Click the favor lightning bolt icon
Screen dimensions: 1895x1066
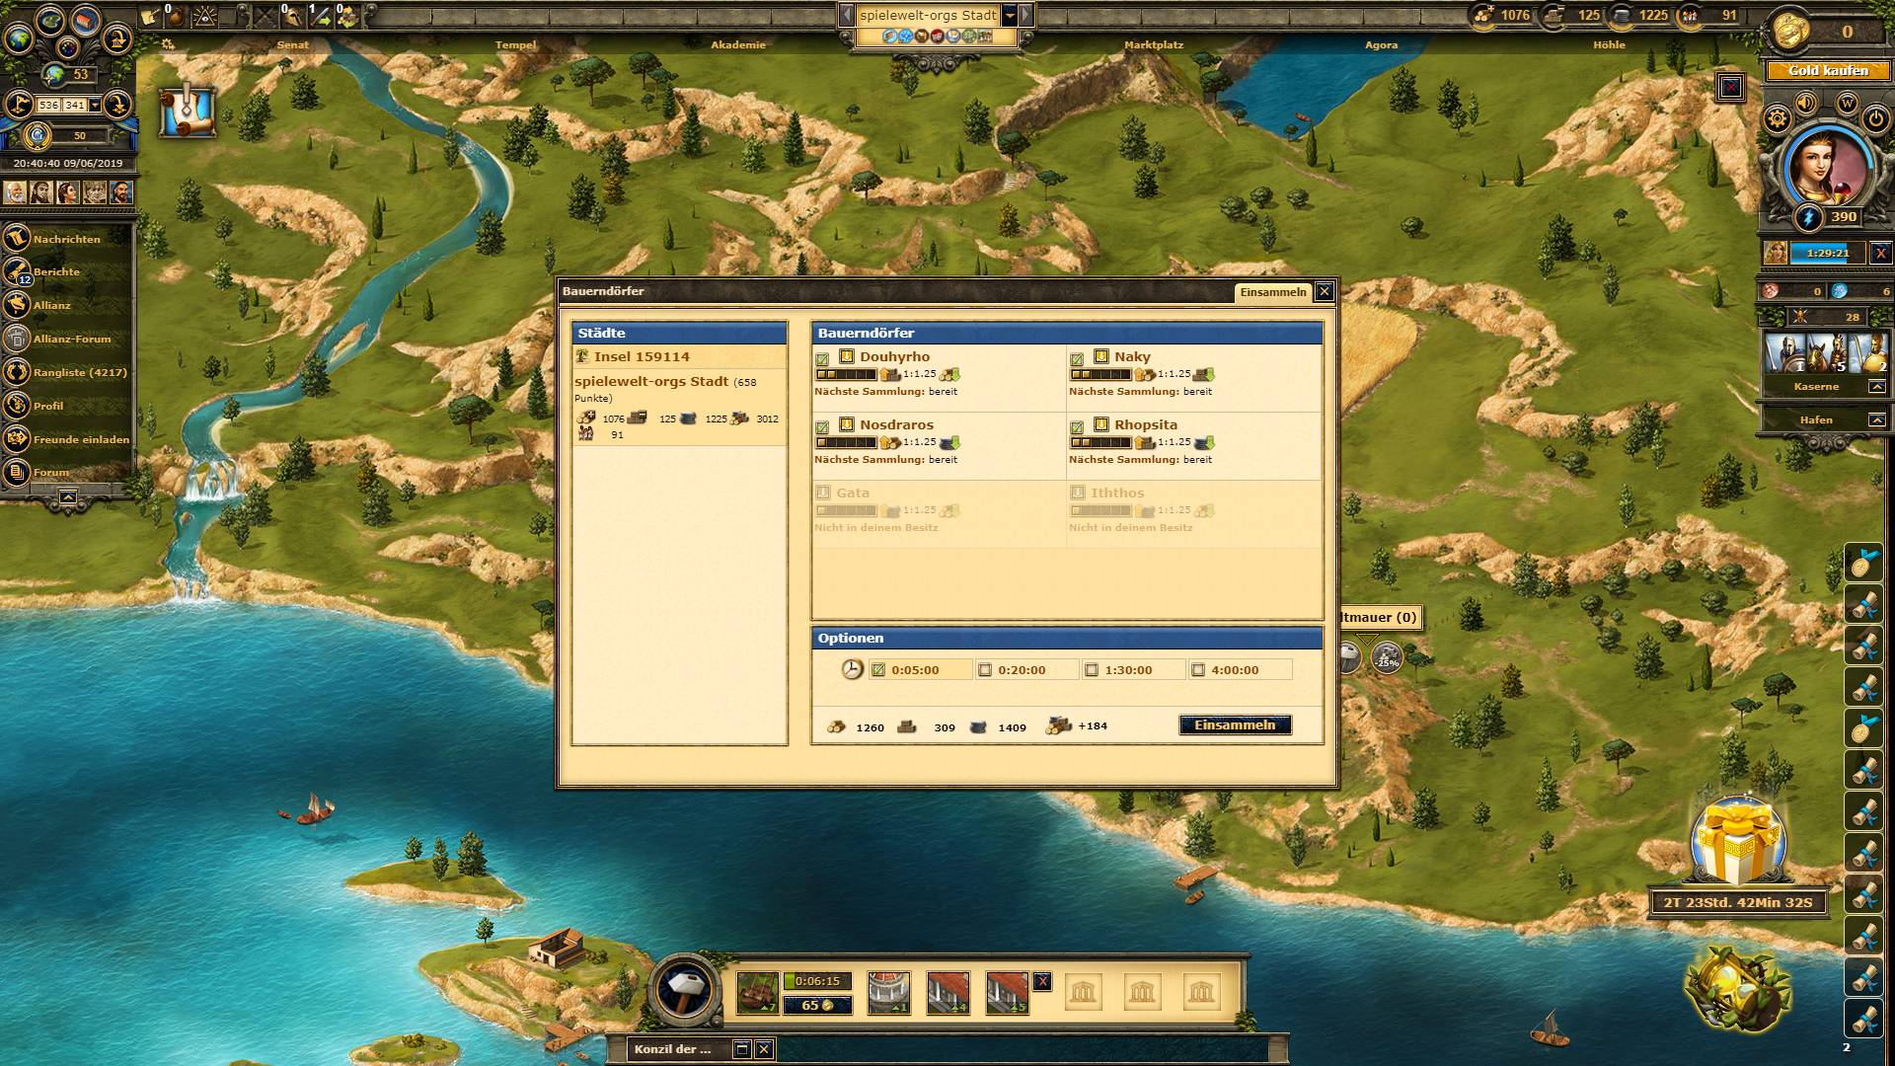pos(1808,217)
